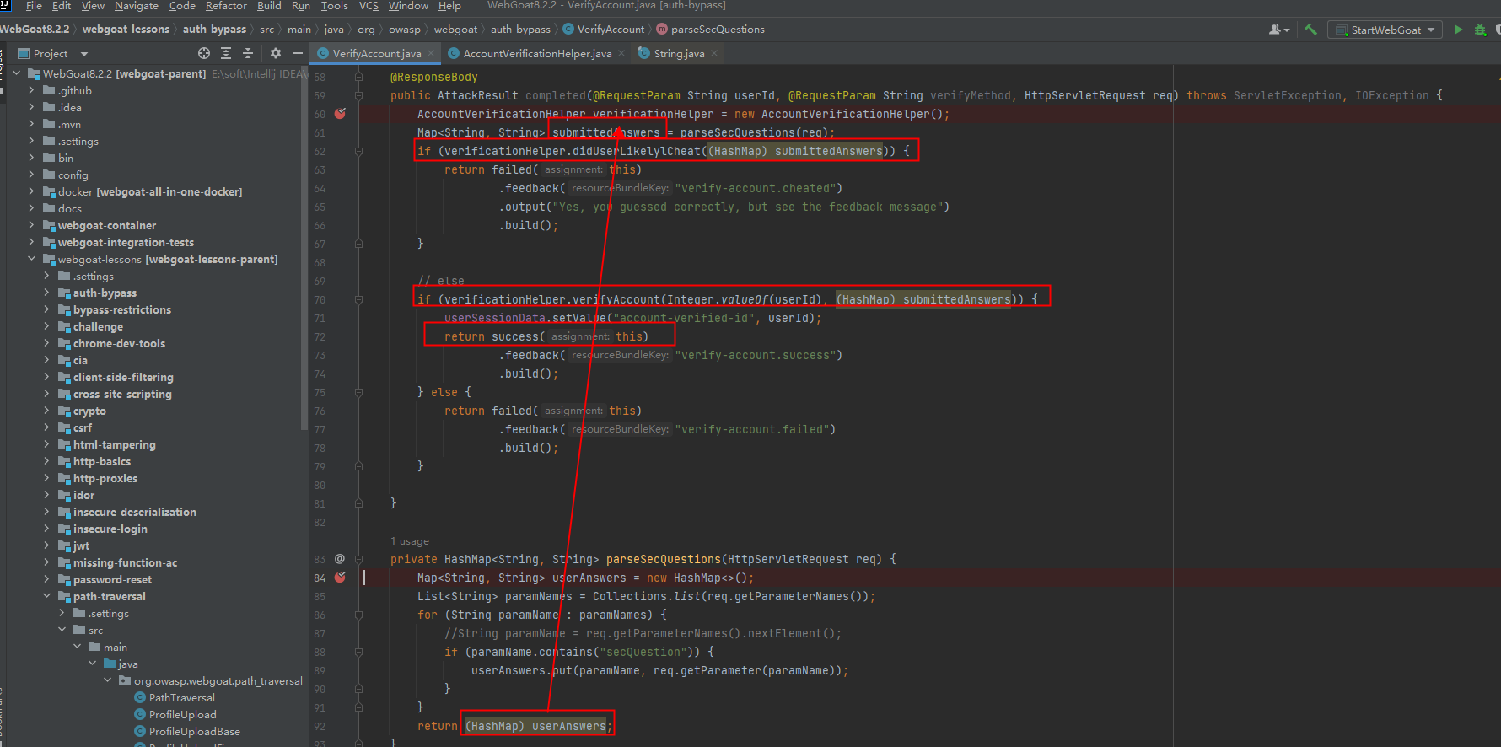
Task: Click the Select Opened File crosshair icon
Action: 204,53
